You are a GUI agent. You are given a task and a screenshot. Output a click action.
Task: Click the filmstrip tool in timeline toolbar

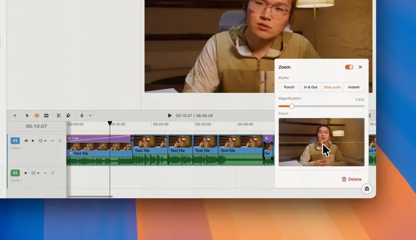(46, 116)
